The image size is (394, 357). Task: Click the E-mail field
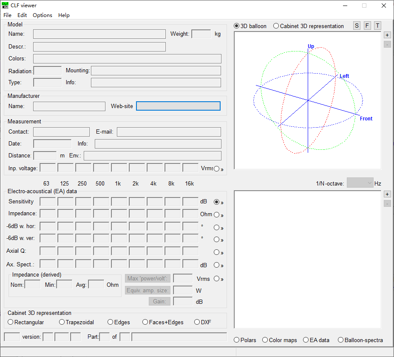169,132
